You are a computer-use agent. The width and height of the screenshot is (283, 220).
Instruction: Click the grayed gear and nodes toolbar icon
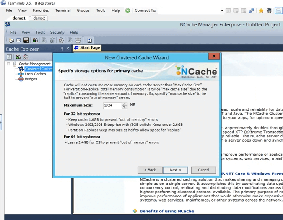point(52,40)
